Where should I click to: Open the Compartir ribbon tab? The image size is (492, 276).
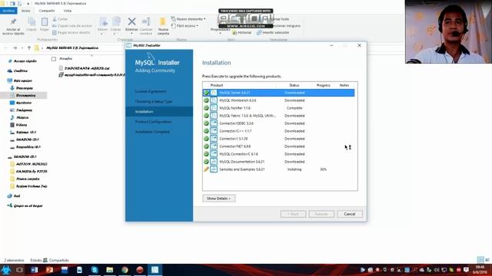[x=47, y=11]
